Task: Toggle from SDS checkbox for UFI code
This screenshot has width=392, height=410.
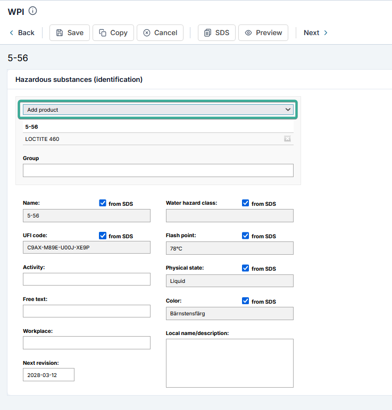Action: coord(103,236)
